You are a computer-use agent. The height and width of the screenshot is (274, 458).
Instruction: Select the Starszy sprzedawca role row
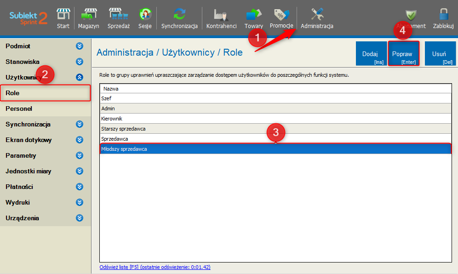coord(275,129)
